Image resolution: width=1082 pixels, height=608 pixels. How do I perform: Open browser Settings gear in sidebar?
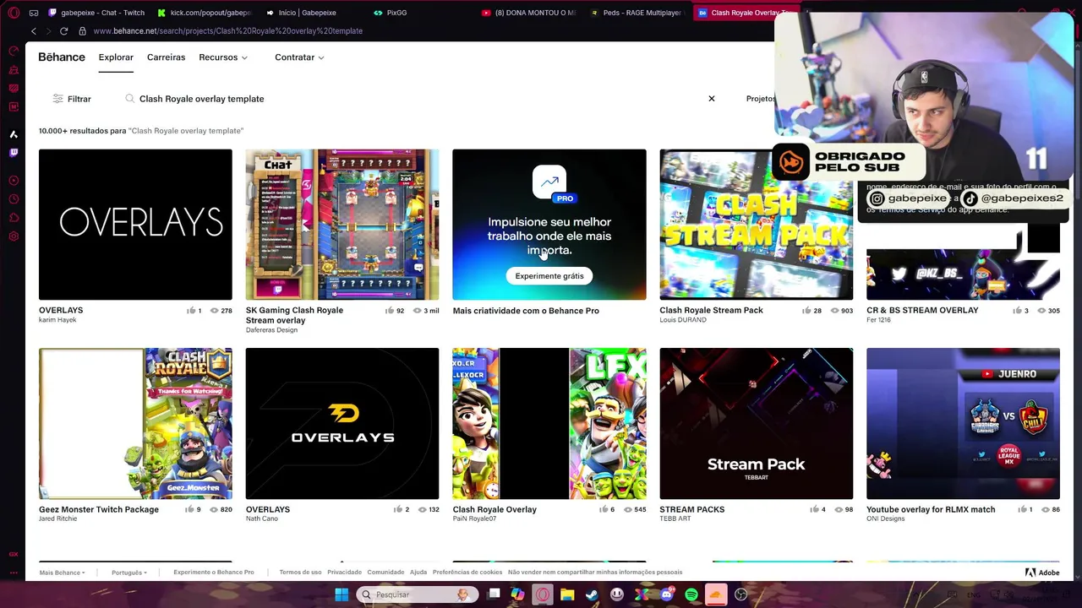(14, 236)
